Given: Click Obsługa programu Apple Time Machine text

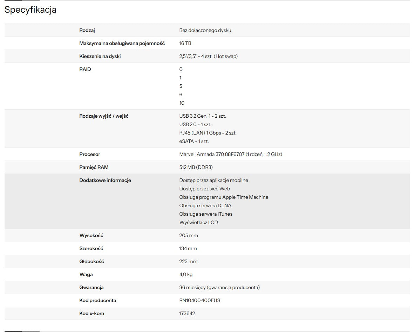Looking at the screenshot, I should pos(224,197).
